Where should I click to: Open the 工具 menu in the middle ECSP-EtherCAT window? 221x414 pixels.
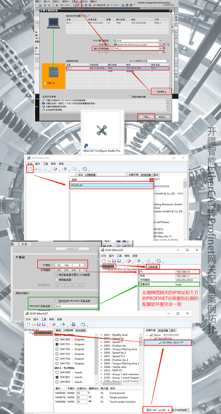click(x=45, y=164)
